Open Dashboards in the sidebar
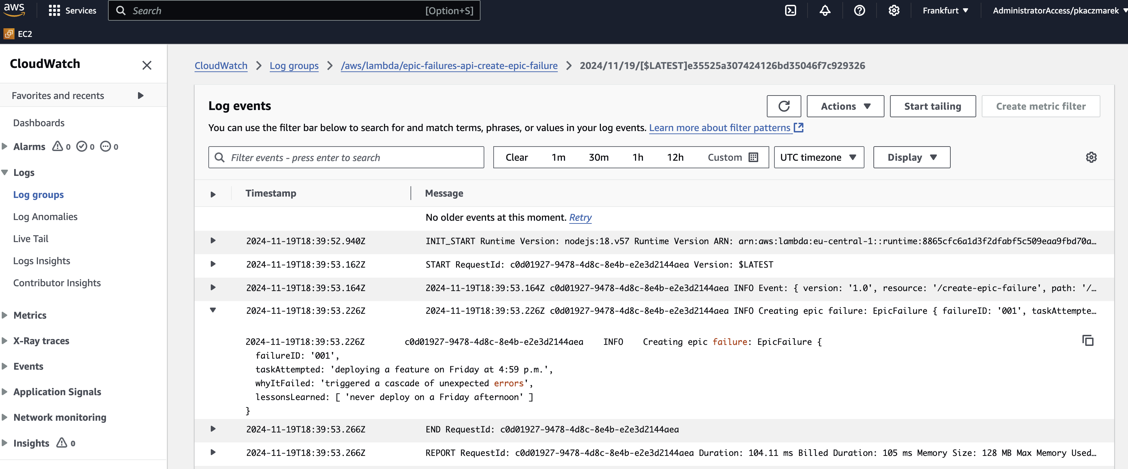1128x469 pixels. (39, 123)
